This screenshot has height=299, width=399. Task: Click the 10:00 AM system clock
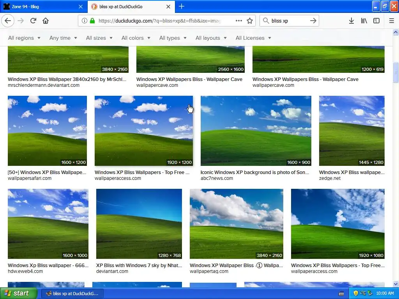(x=385, y=294)
